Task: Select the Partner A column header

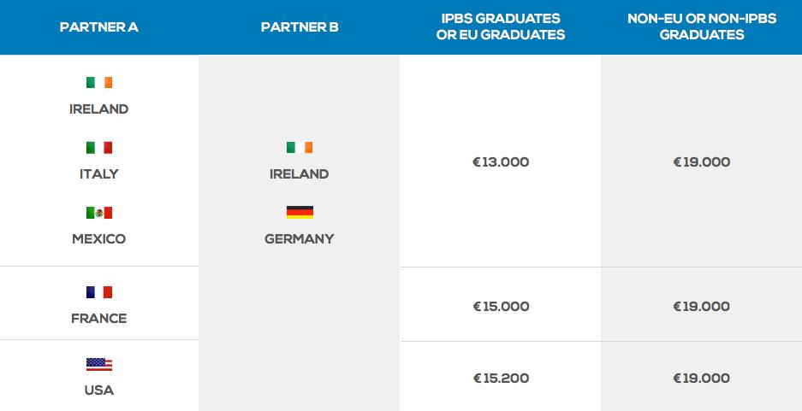Action: click(99, 27)
